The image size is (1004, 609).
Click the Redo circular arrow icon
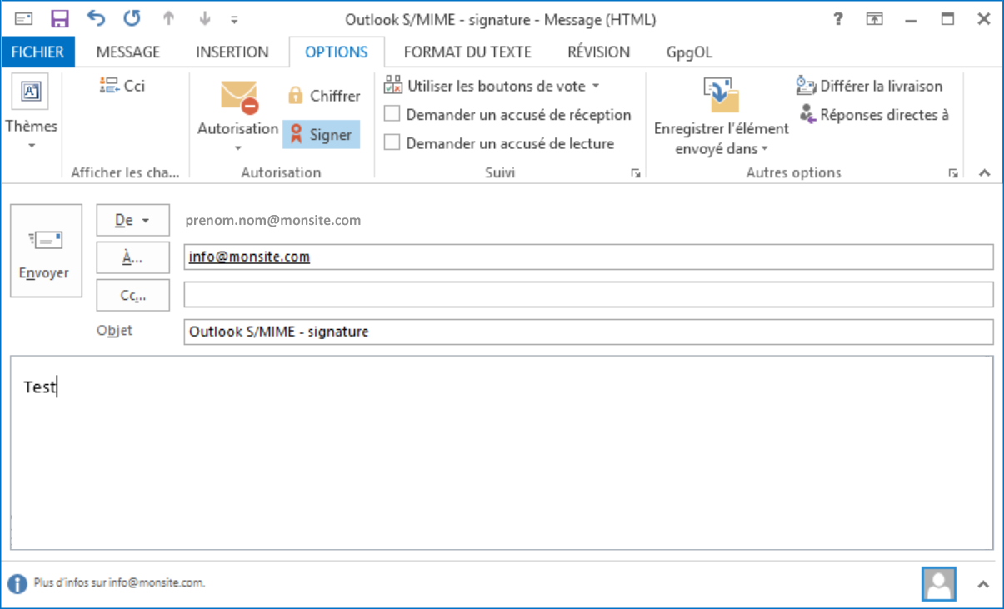tap(132, 18)
